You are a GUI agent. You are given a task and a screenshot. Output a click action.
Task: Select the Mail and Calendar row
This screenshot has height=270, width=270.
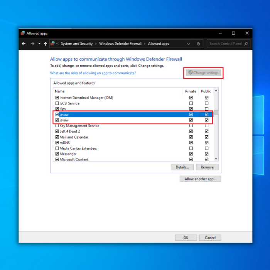(133, 137)
